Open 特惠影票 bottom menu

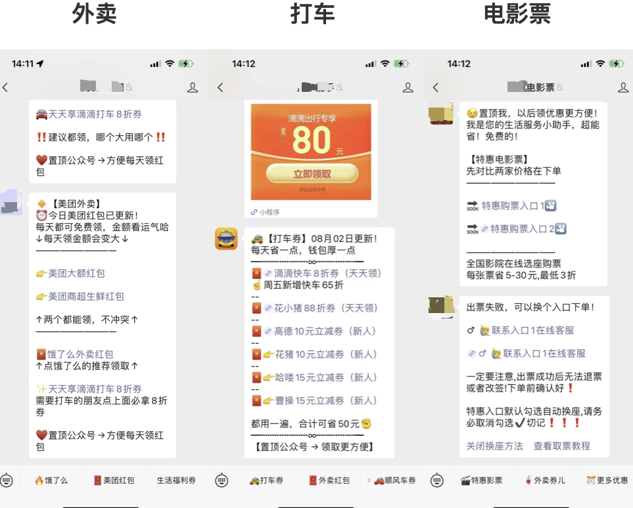(482, 480)
